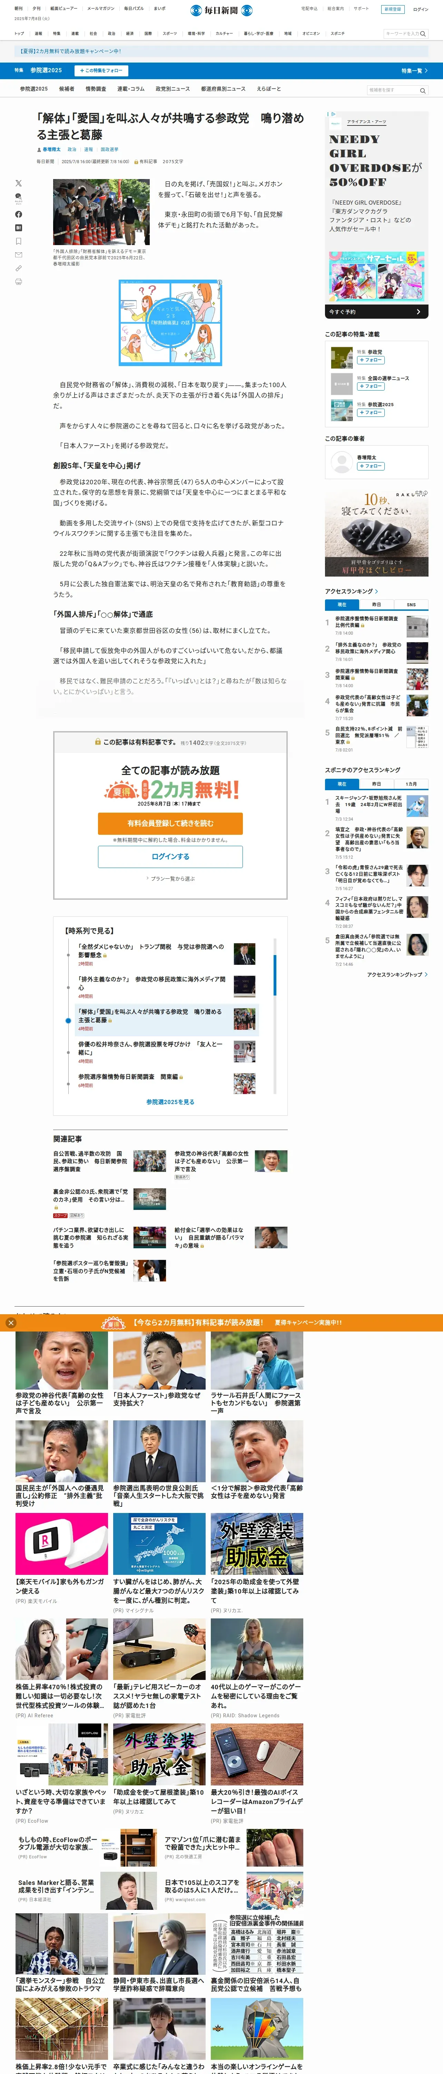Click the Mainichi Shimbun logo in the header
Viewport: 443px width, 2074px height.
coord(221,10)
